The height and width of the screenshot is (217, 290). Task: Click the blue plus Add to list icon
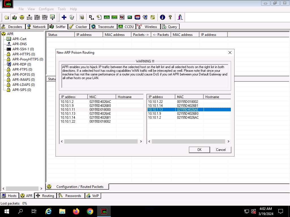click(x=64, y=17)
